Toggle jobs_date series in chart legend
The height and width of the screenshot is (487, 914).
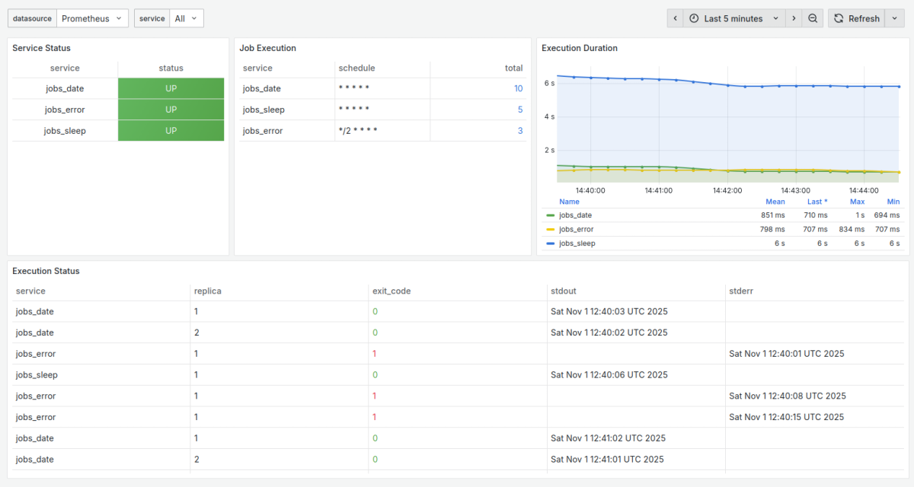click(x=575, y=215)
